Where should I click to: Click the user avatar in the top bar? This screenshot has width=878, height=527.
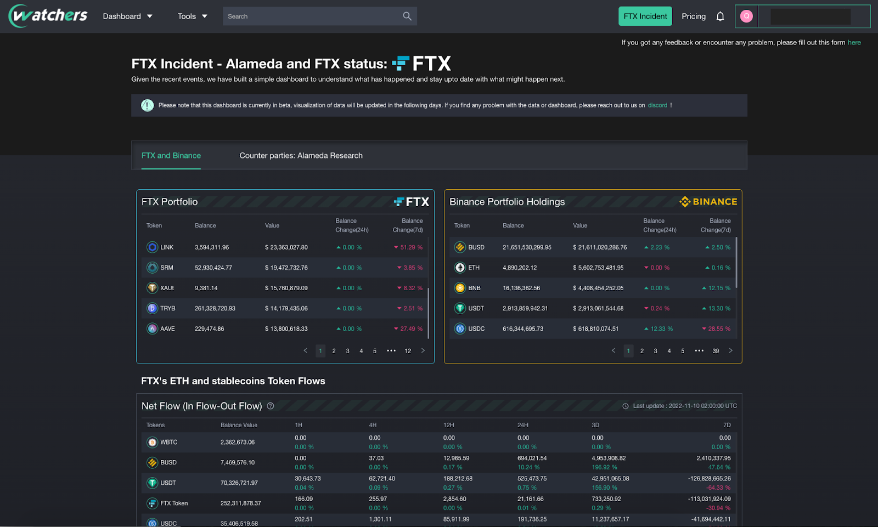pos(746,16)
